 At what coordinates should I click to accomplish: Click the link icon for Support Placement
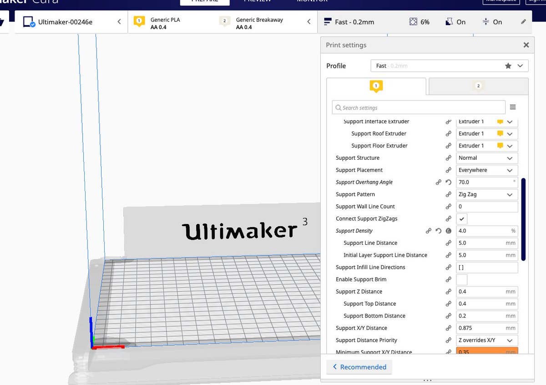point(449,170)
